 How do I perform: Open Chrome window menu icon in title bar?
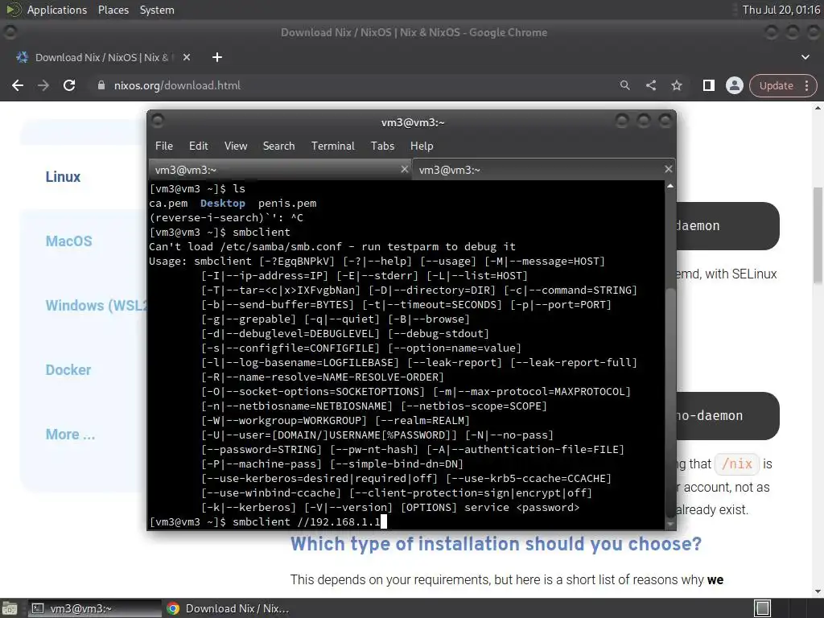pyautogui.click(x=10, y=32)
